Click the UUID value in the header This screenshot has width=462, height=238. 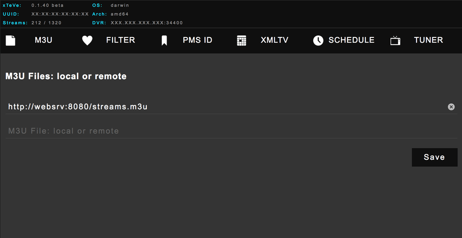pos(60,14)
